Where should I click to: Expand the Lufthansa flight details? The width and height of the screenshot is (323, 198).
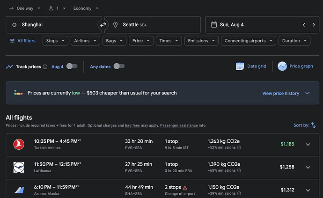pos(308,167)
